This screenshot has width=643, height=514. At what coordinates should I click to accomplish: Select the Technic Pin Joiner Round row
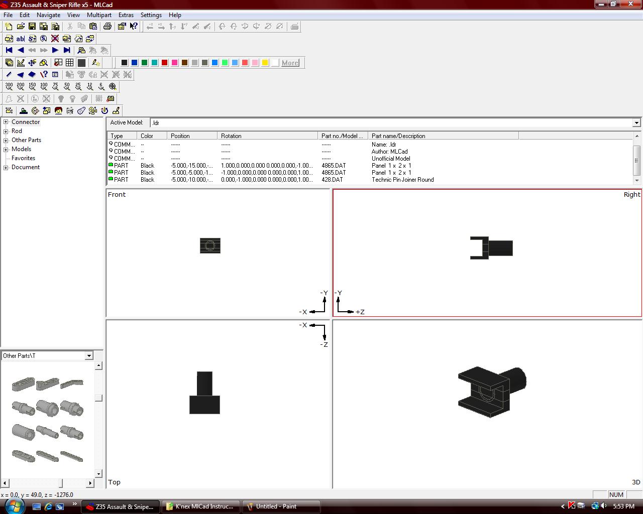click(x=371, y=180)
